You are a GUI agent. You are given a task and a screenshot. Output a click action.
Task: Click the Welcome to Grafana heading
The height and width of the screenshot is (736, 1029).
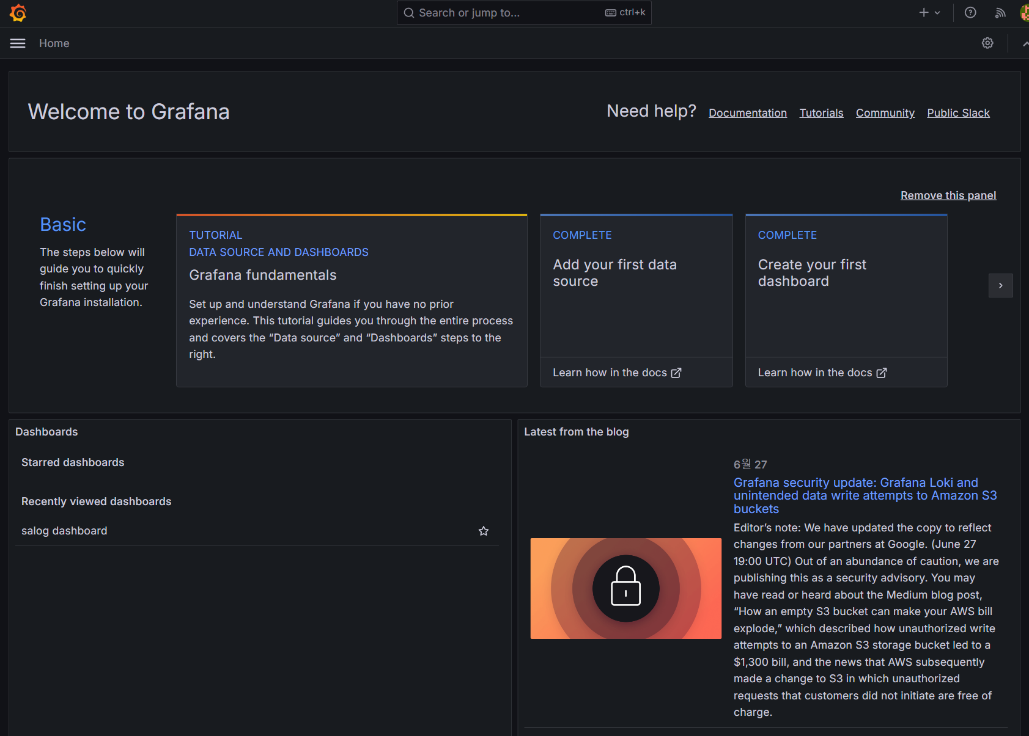(x=129, y=112)
